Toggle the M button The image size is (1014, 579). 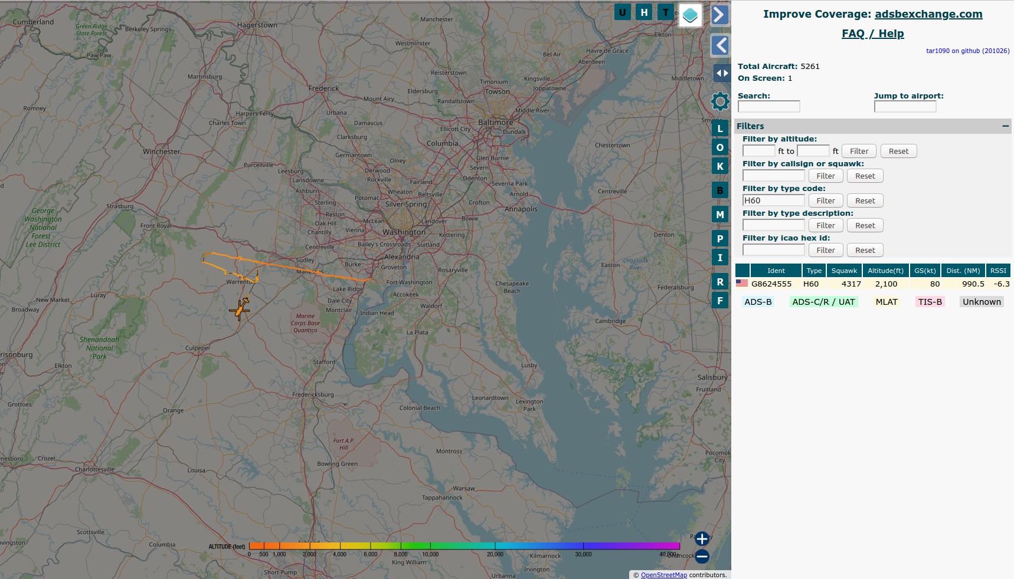click(x=719, y=215)
